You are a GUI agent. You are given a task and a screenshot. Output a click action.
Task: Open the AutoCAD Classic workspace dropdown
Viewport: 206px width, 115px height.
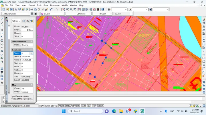click(x=29, y=14)
